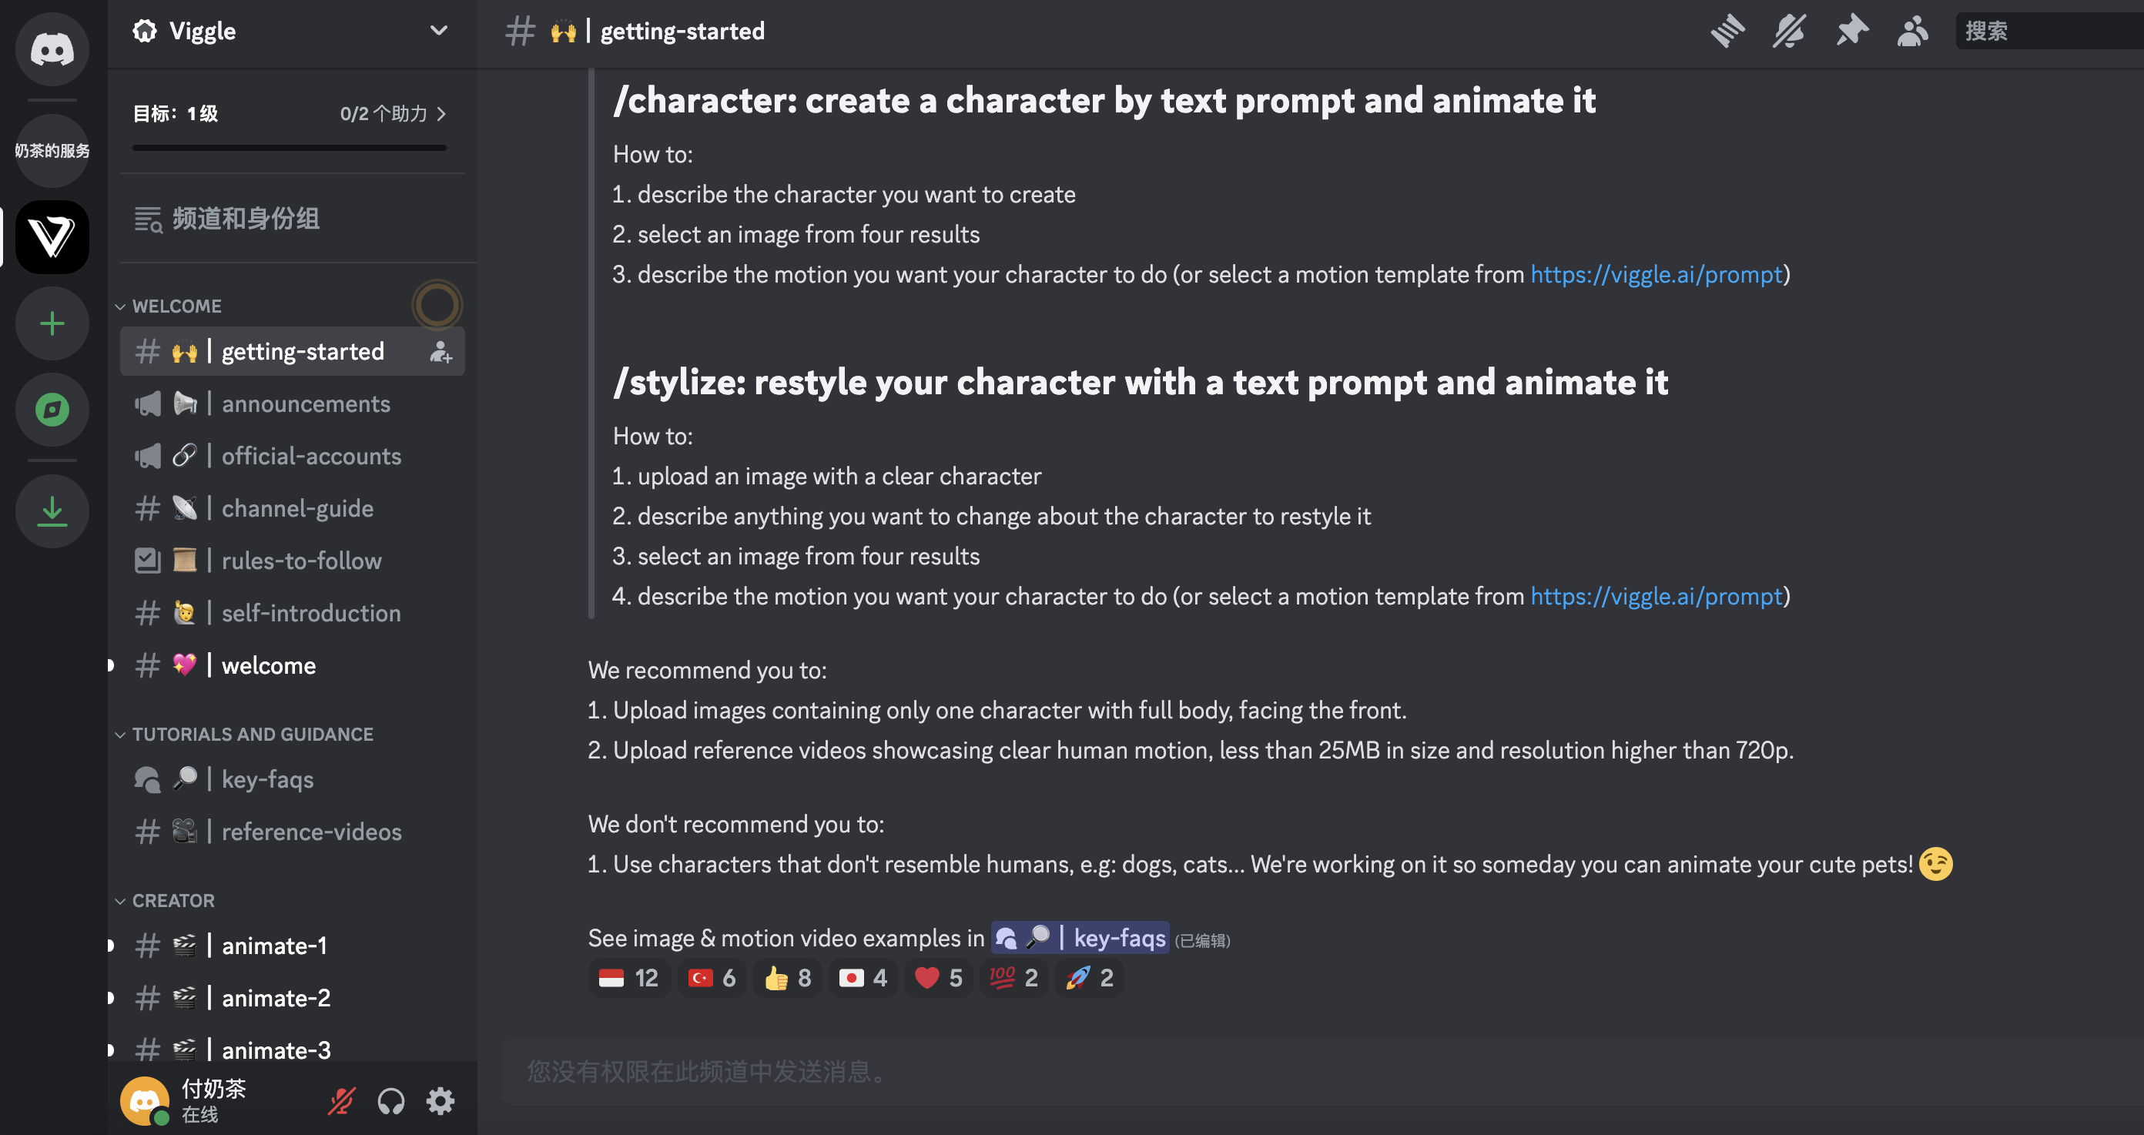Click invite icon beside getting-started channel
This screenshot has height=1135, width=2144.
click(x=441, y=352)
